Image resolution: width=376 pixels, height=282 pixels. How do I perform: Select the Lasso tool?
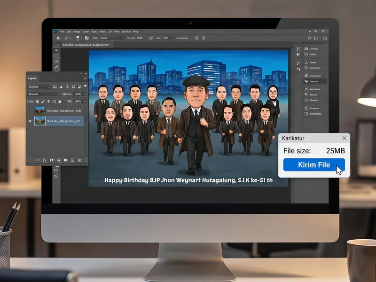(56, 62)
